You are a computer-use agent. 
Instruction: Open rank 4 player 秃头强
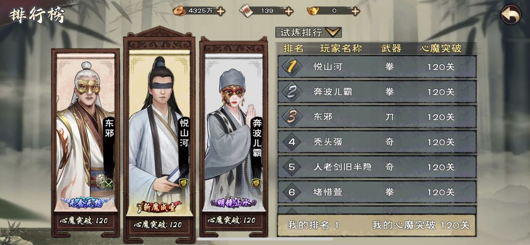(x=377, y=142)
